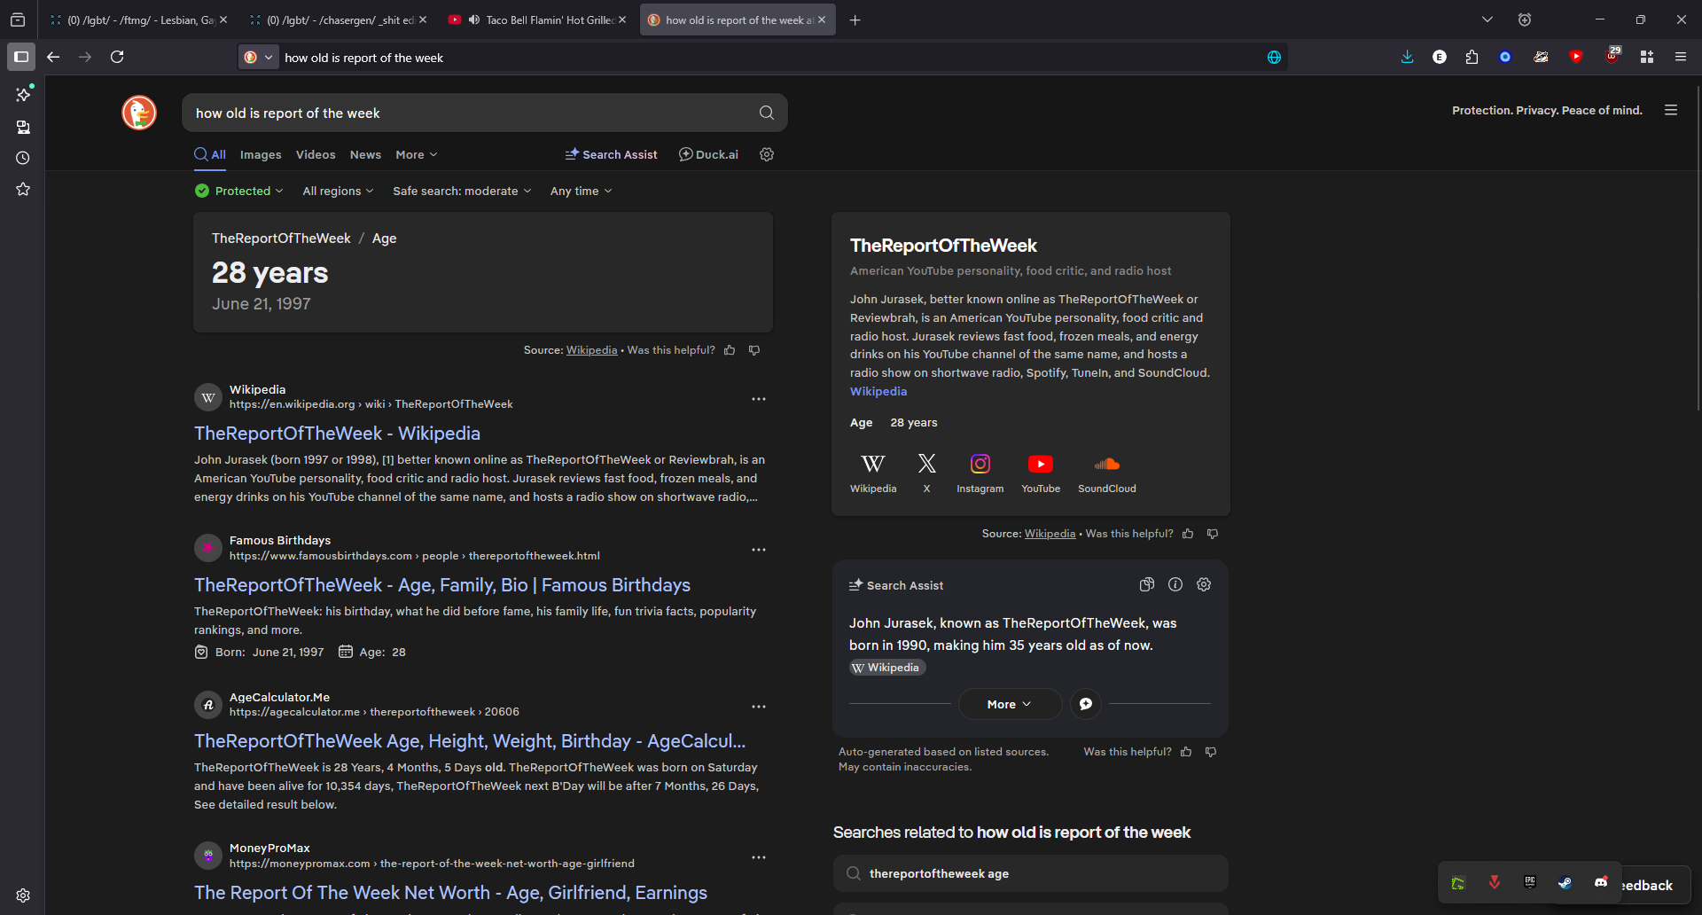The image size is (1702, 915).
Task: Expand the More search categories menu
Action: coord(417,154)
